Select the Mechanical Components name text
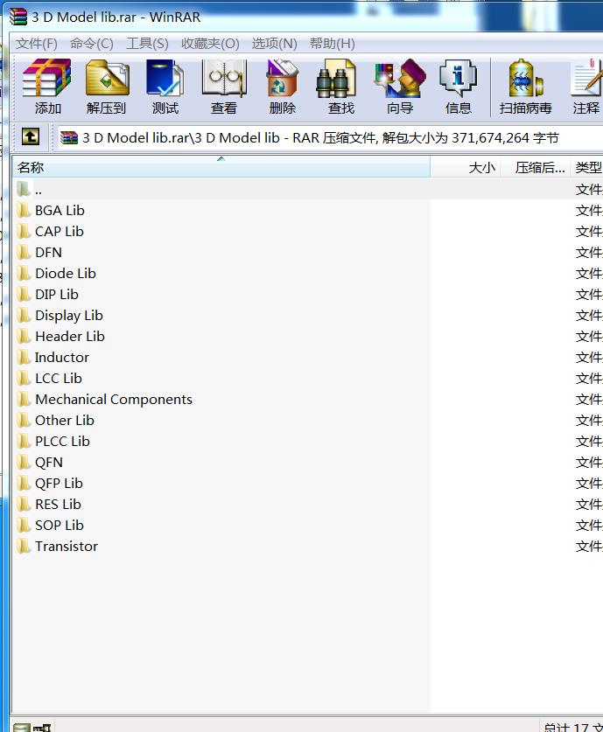 point(114,400)
